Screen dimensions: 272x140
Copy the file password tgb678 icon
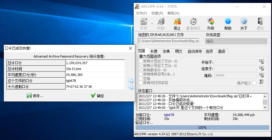tap(131, 81)
